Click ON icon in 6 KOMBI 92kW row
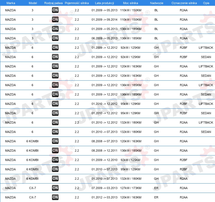Screen dimensions: 215x202 tap(55, 160)
